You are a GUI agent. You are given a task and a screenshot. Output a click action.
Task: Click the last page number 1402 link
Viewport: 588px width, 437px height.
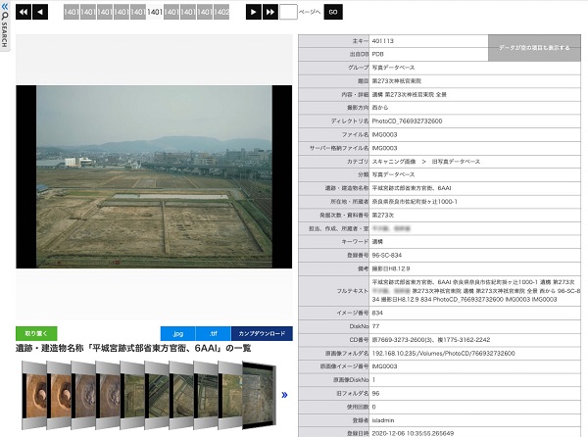click(x=221, y=12)
